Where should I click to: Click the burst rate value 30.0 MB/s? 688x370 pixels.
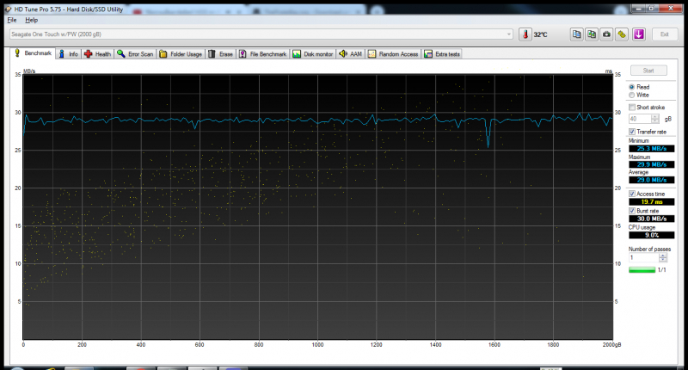click(x=652, y=219)
